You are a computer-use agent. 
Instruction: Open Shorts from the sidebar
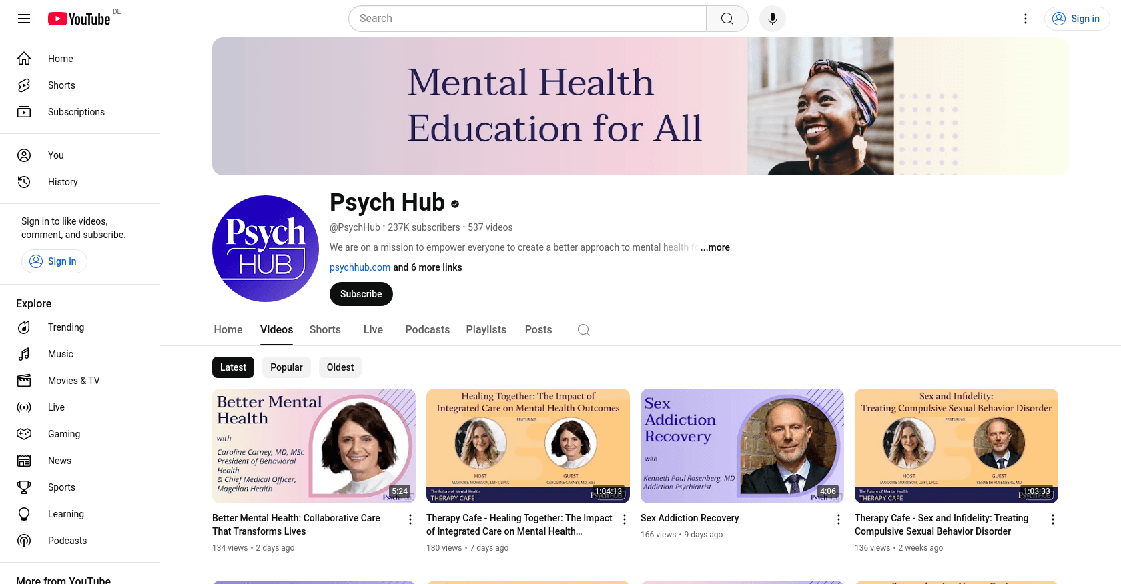coord(61,85)
